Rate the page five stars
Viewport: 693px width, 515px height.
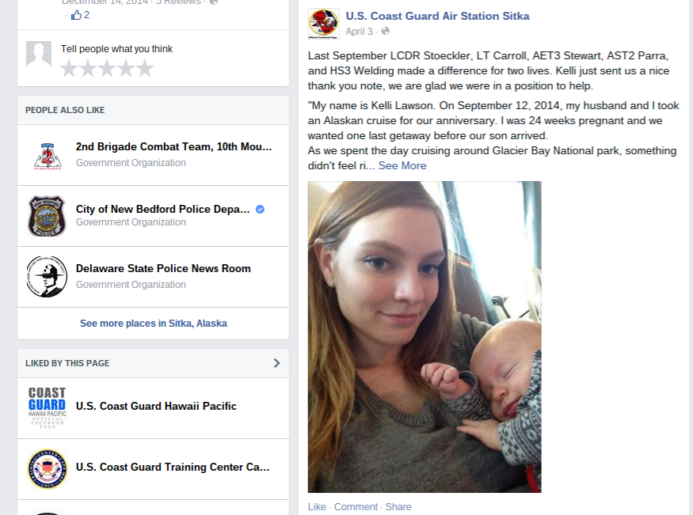[145, 69]
